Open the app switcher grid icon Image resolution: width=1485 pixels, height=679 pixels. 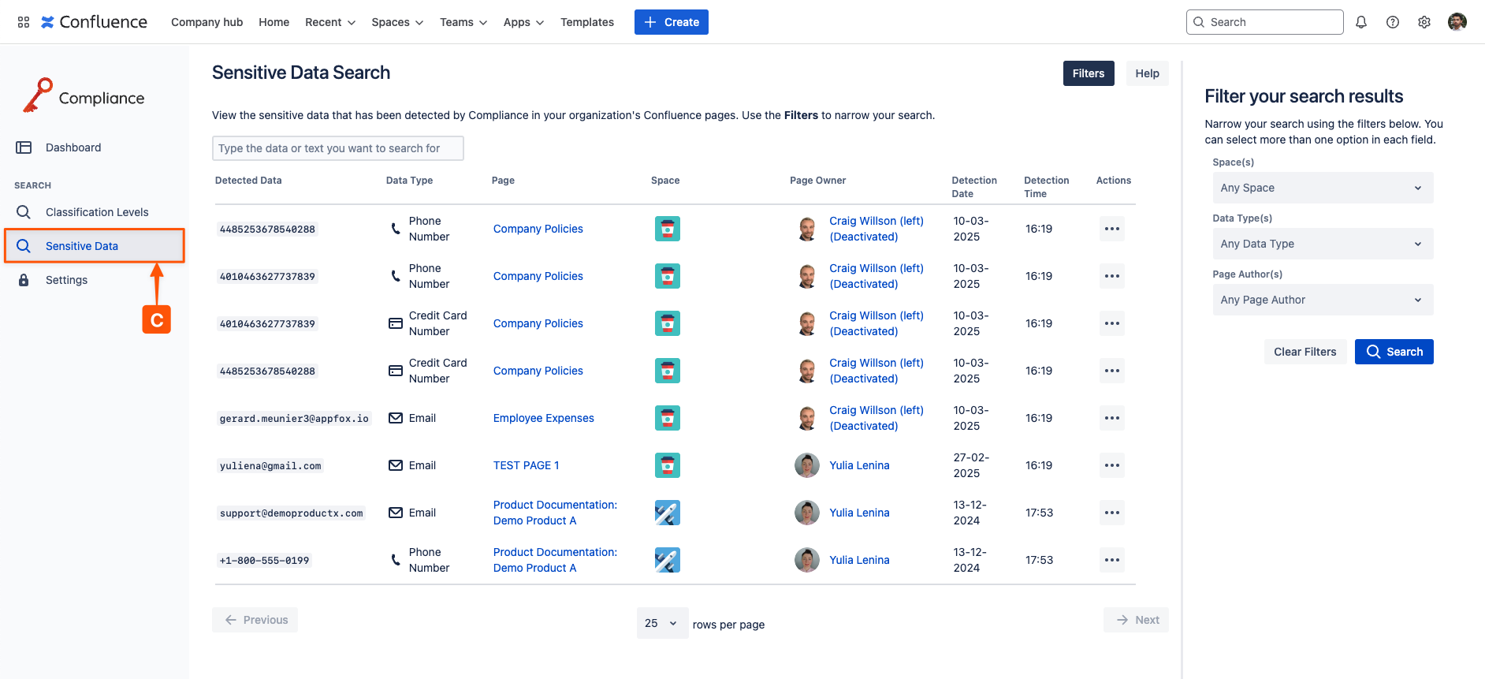(24, 22)
